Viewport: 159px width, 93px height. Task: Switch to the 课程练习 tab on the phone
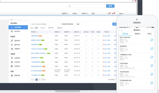[x=137, y=34]
